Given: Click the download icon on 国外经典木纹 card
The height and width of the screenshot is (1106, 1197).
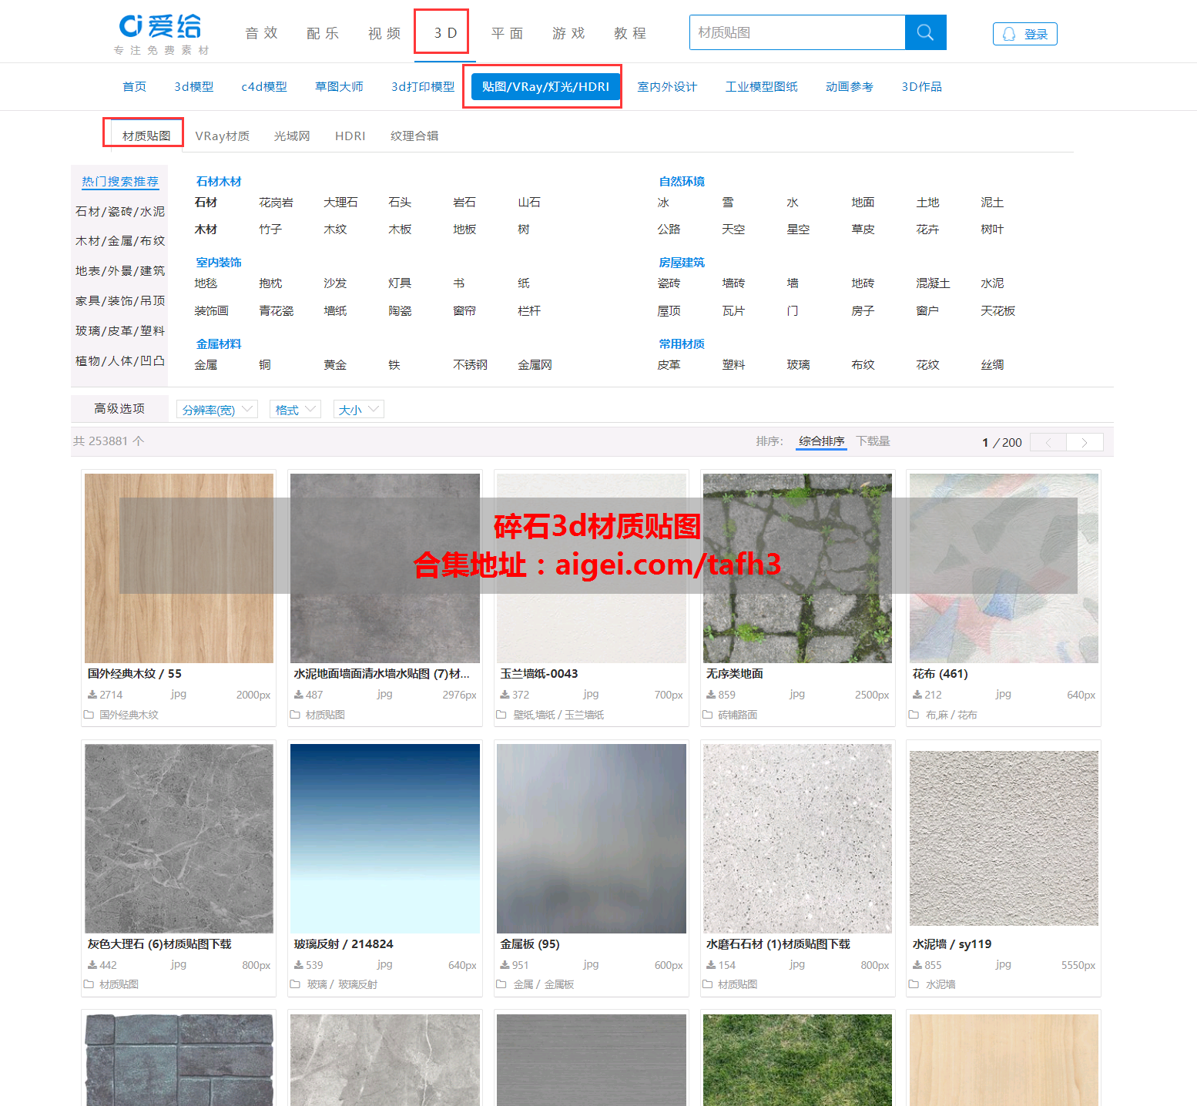Looking at the screenshot, I should coord(92,695).
